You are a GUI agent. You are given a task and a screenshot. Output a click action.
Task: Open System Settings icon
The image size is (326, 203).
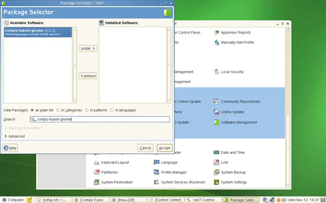click(216, 182)
